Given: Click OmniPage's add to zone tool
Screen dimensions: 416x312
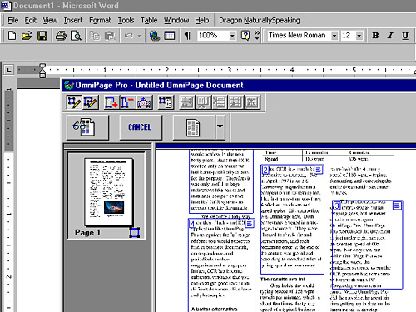Looking at the screenshot, I should [x=111, y=102].
